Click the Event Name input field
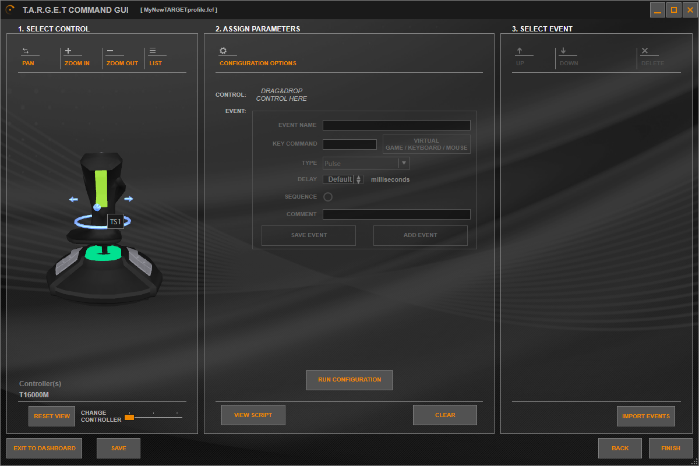This screenshot has width=699, height=466. coord(397,125)
